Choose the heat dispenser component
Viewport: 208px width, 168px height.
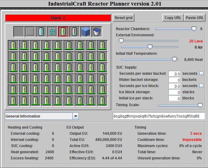point(52,32)
